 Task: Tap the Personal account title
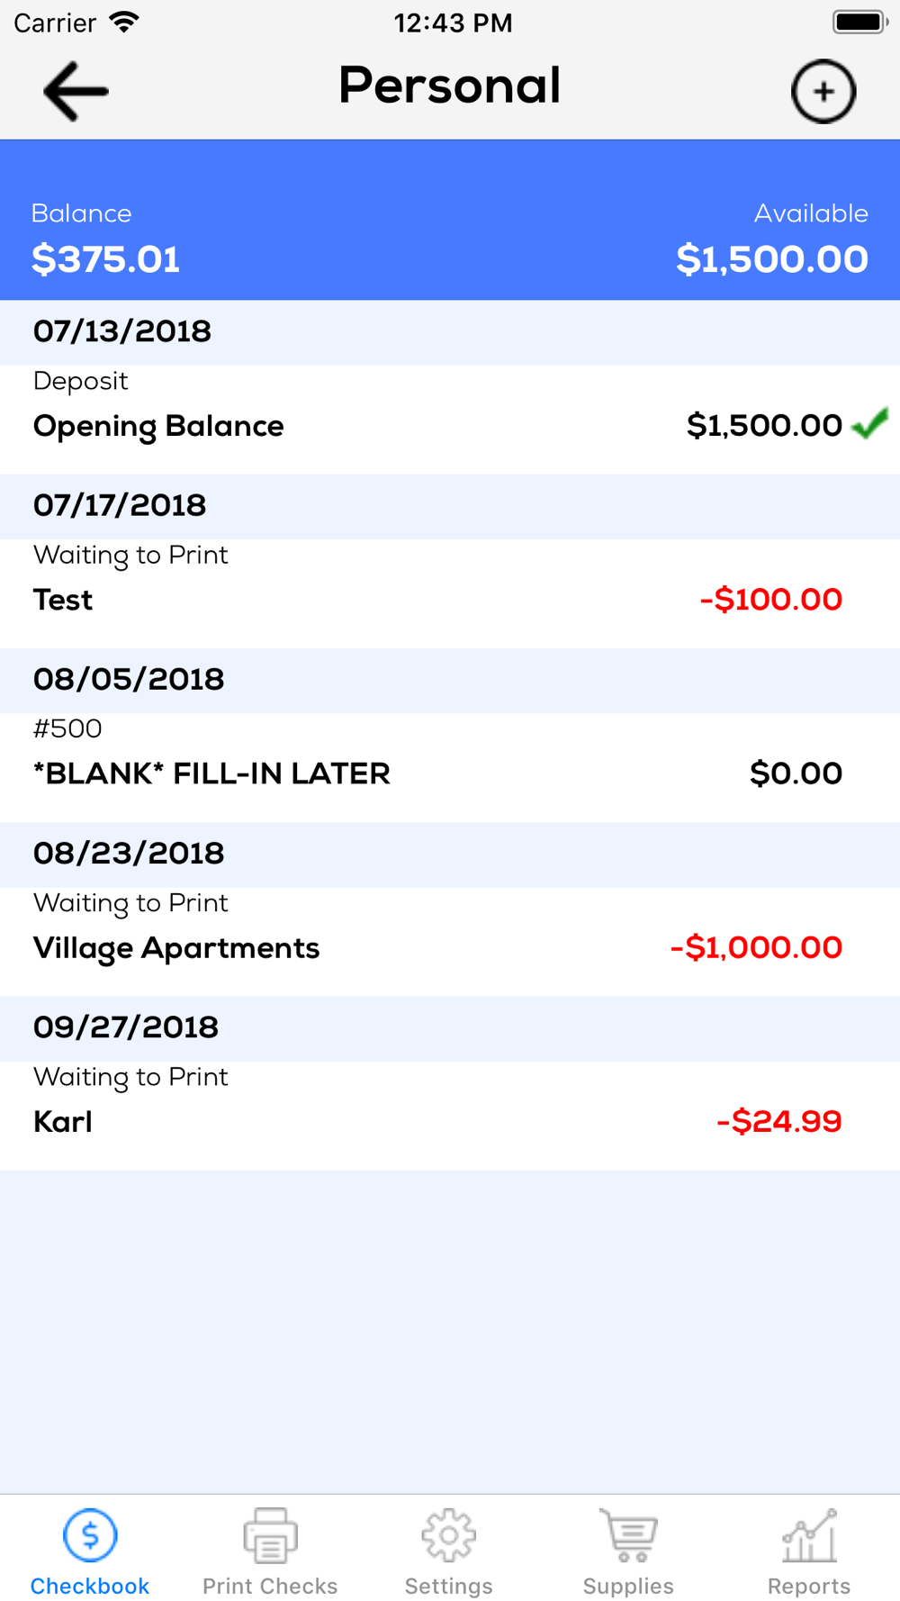coord(450,86)
